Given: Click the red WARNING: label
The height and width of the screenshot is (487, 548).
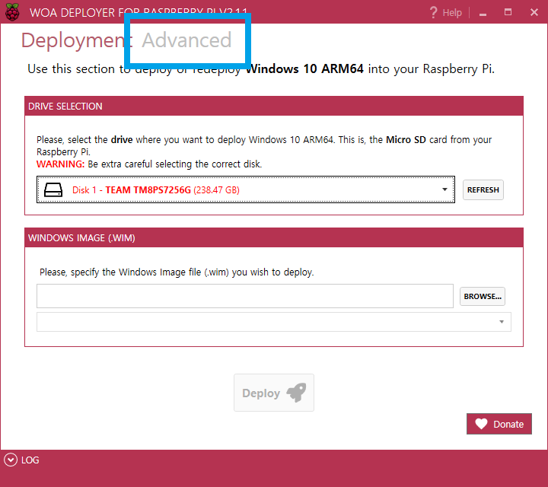Looking at the screenshot, I should (60, 164).
